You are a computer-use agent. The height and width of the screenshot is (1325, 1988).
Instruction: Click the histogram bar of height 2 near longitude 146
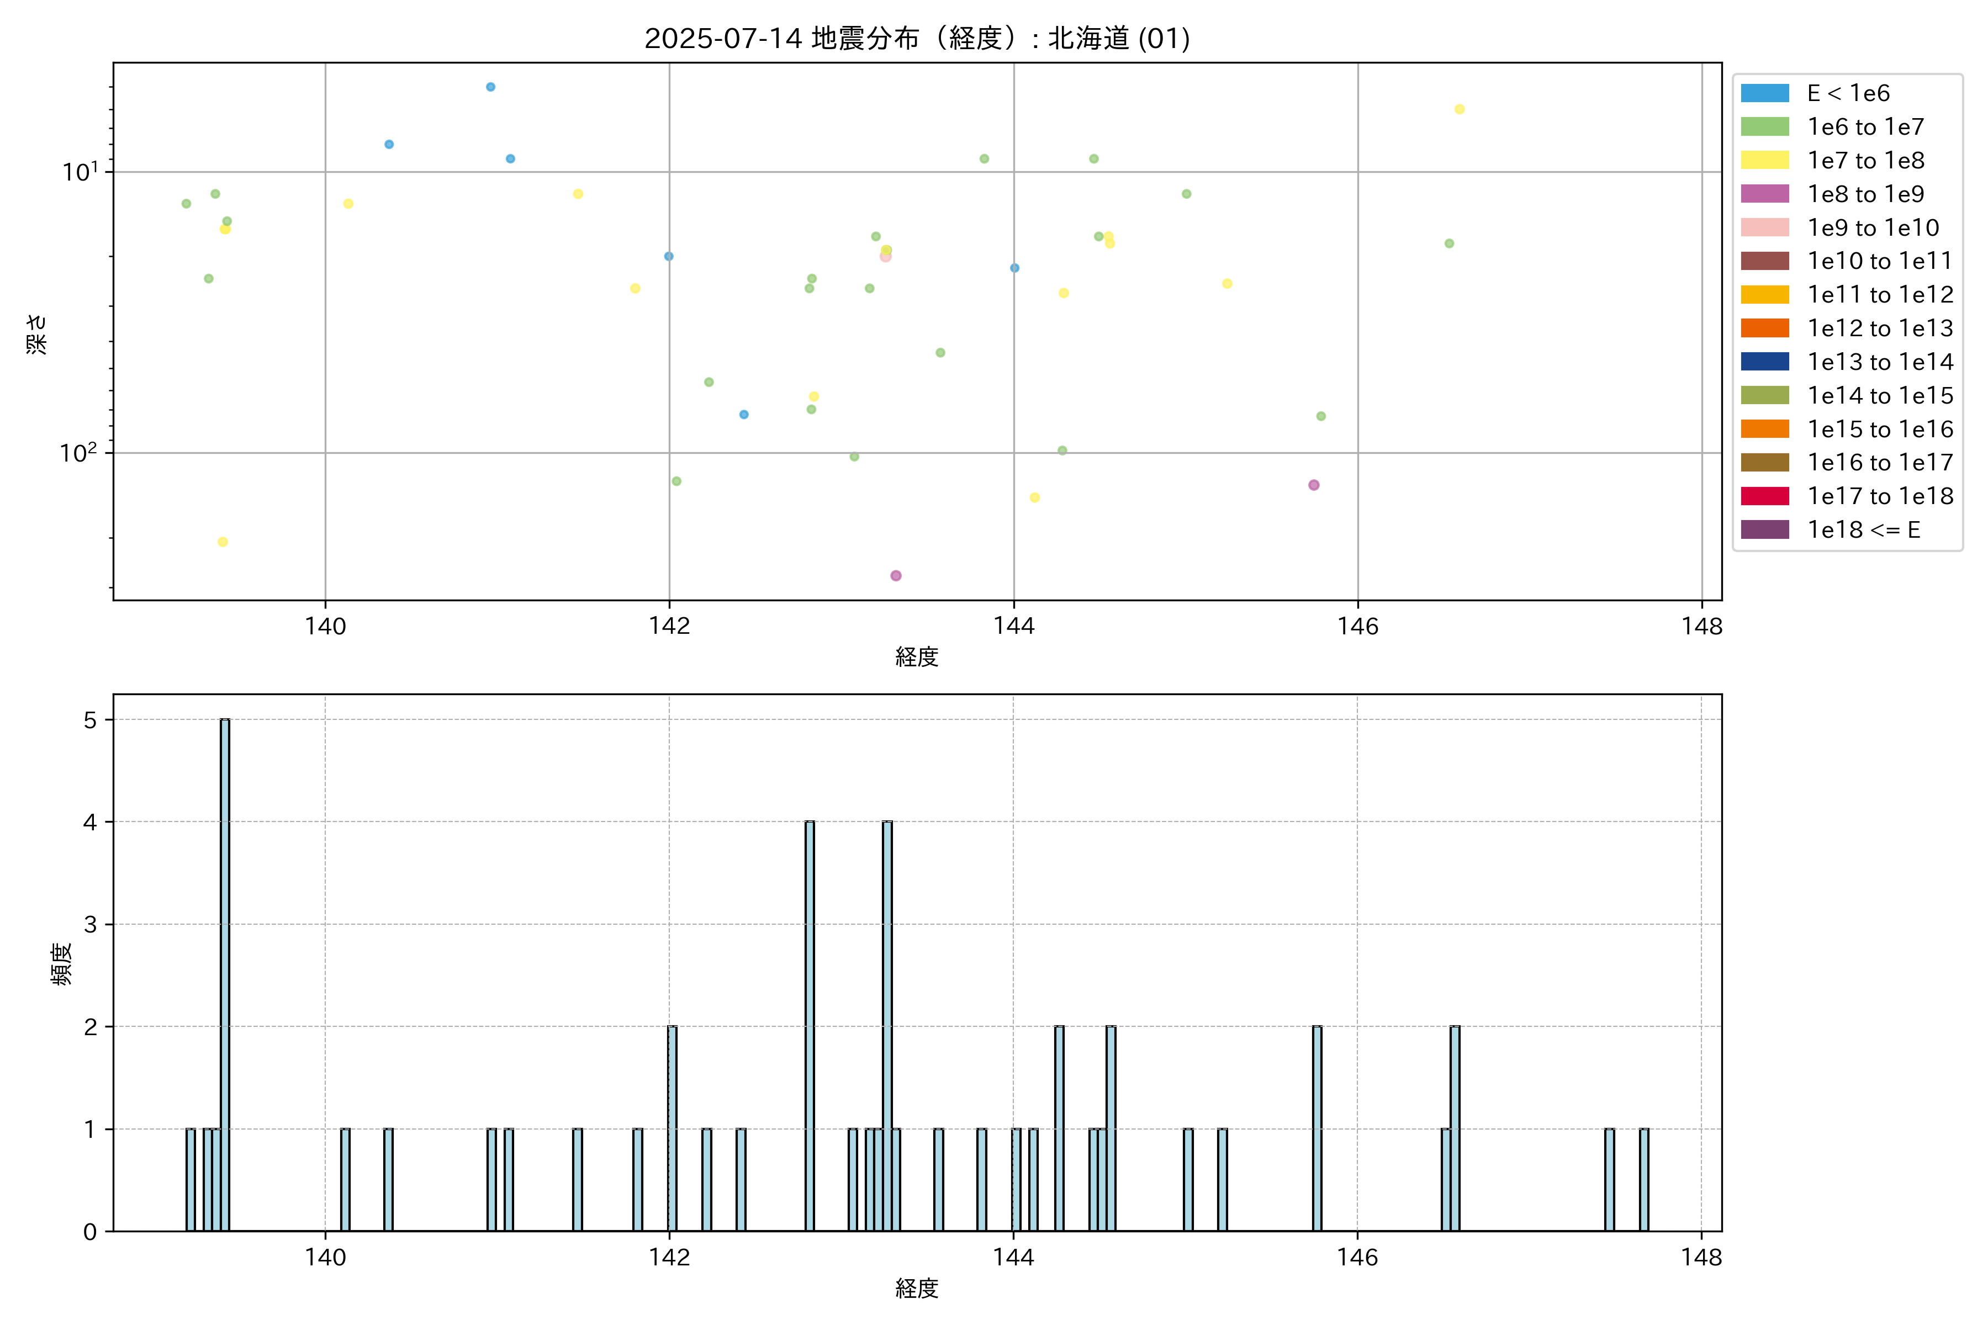1317,1128
